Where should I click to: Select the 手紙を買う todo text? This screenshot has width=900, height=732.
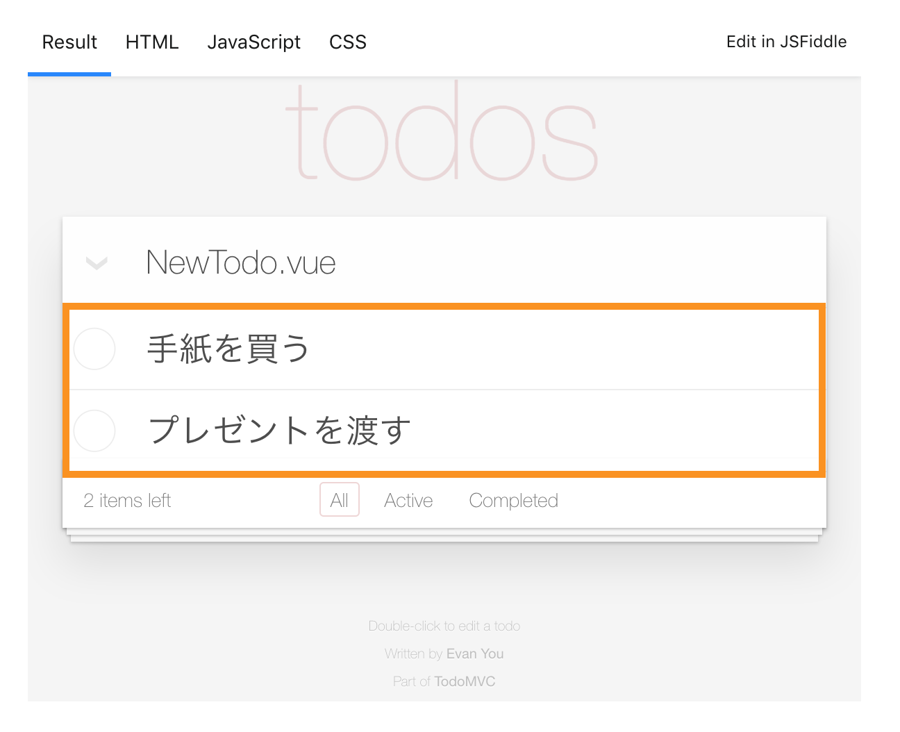tap(228, 349)
